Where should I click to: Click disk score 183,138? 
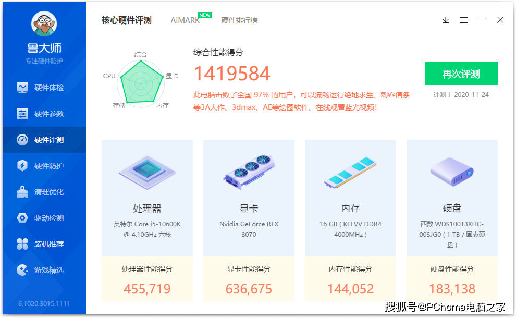(x=452, y=289)
